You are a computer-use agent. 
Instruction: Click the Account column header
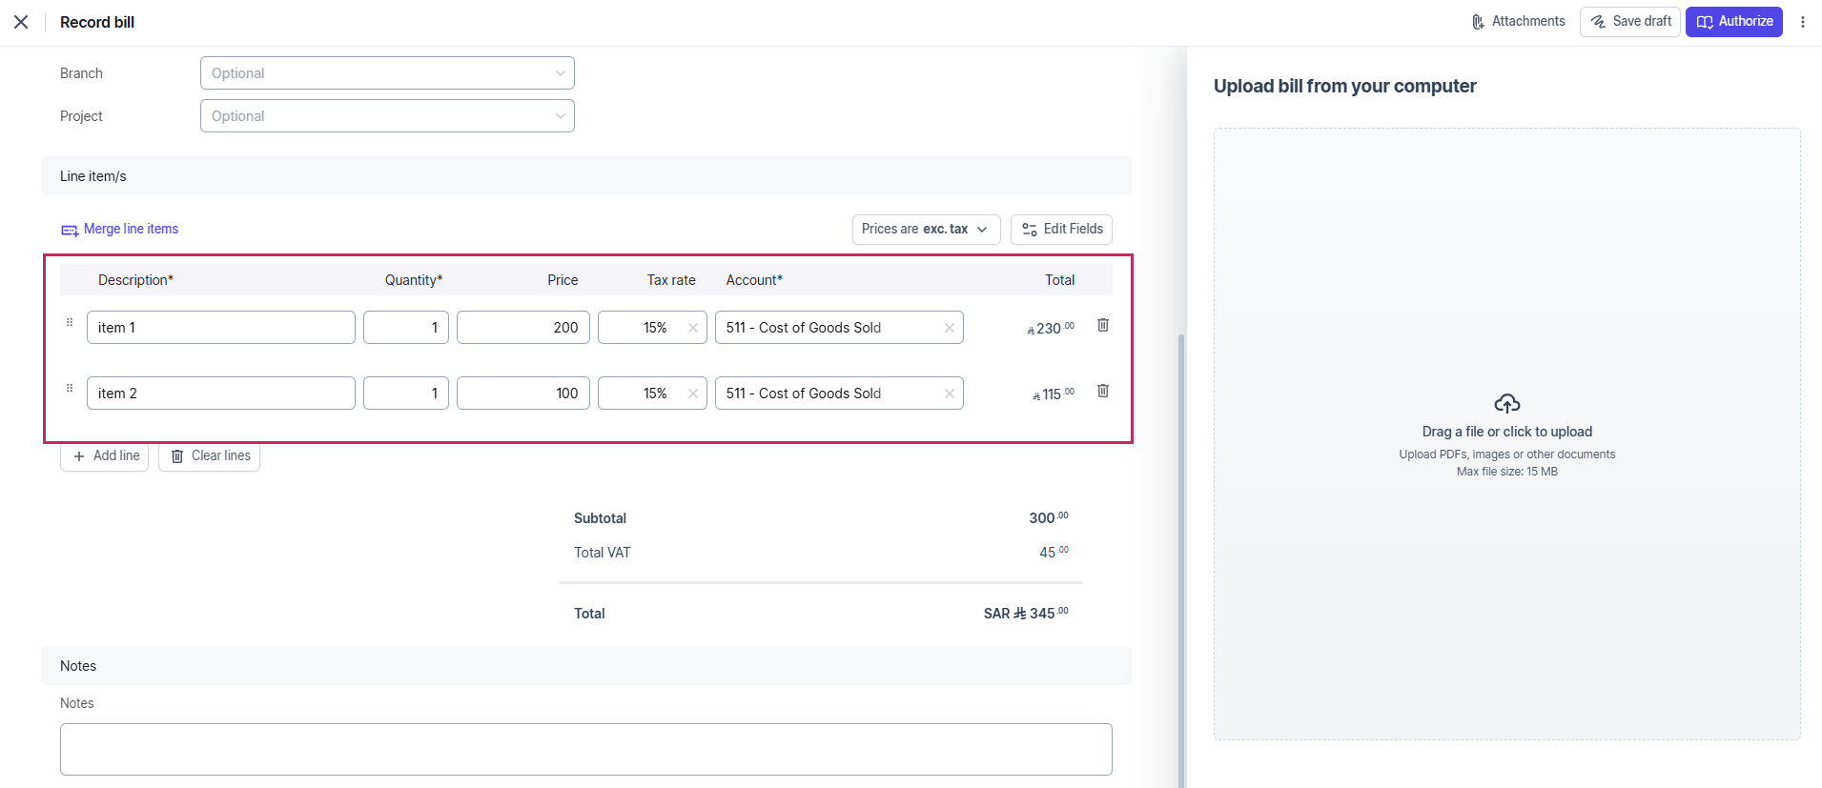[x=754, y=280]
